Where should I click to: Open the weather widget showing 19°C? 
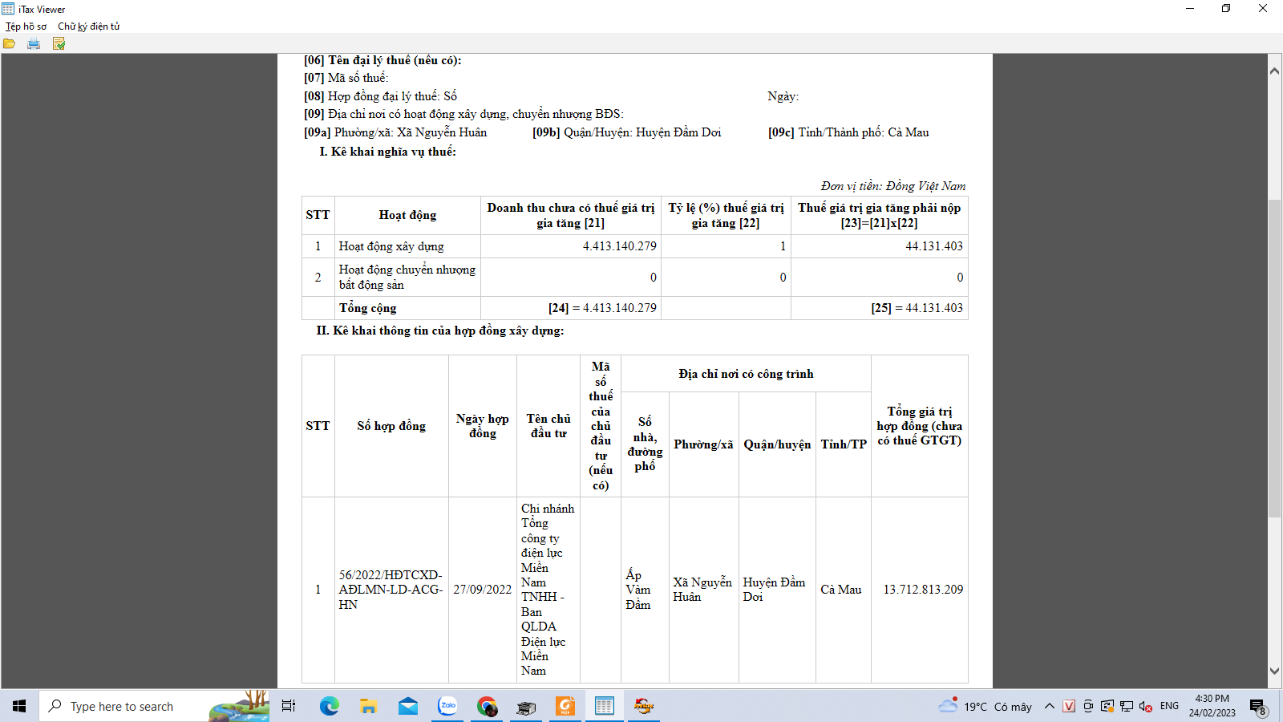click(x=986, y=706)
